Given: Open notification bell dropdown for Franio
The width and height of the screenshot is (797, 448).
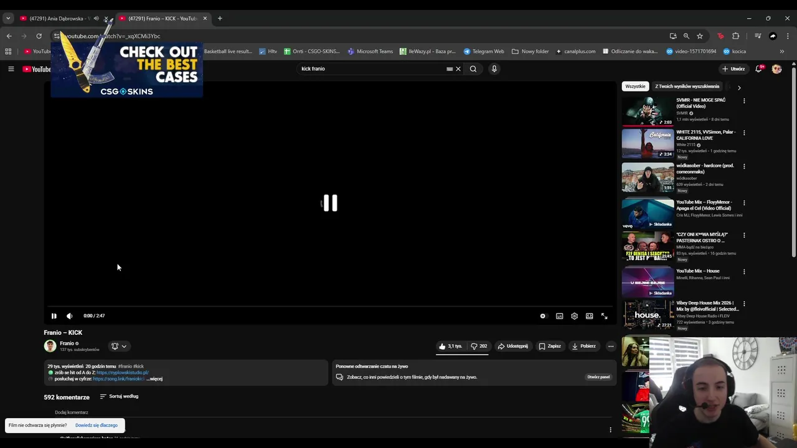Looking at the screenshot, I should (118, 346).
